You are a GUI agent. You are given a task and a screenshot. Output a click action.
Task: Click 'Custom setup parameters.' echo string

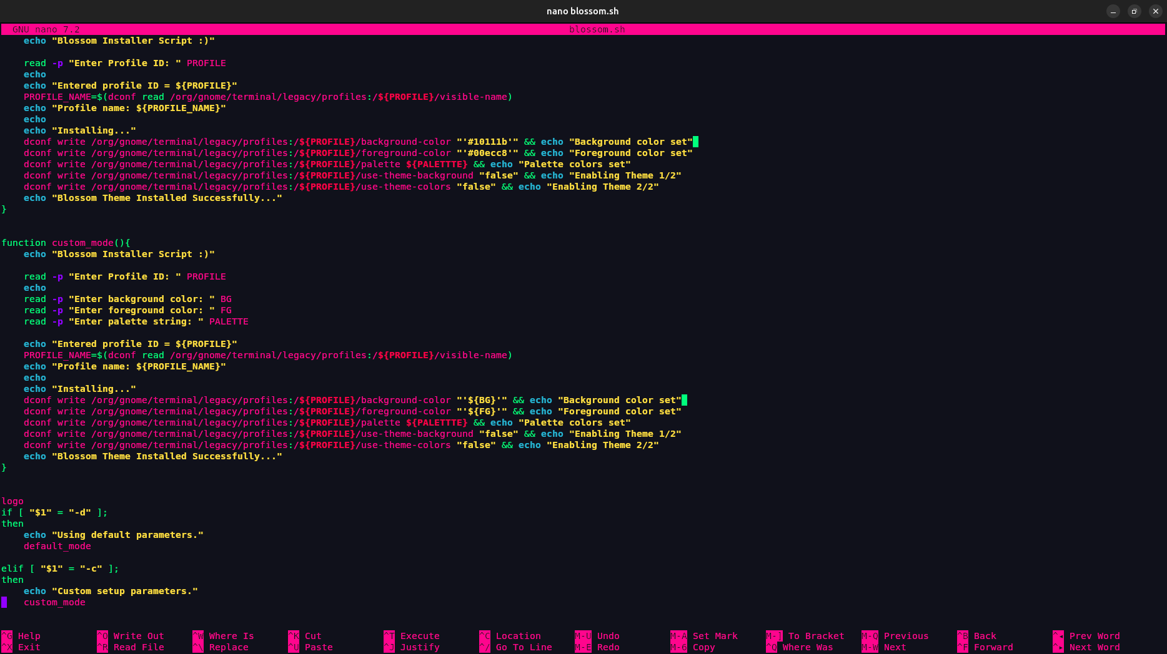tap(125, 591)
